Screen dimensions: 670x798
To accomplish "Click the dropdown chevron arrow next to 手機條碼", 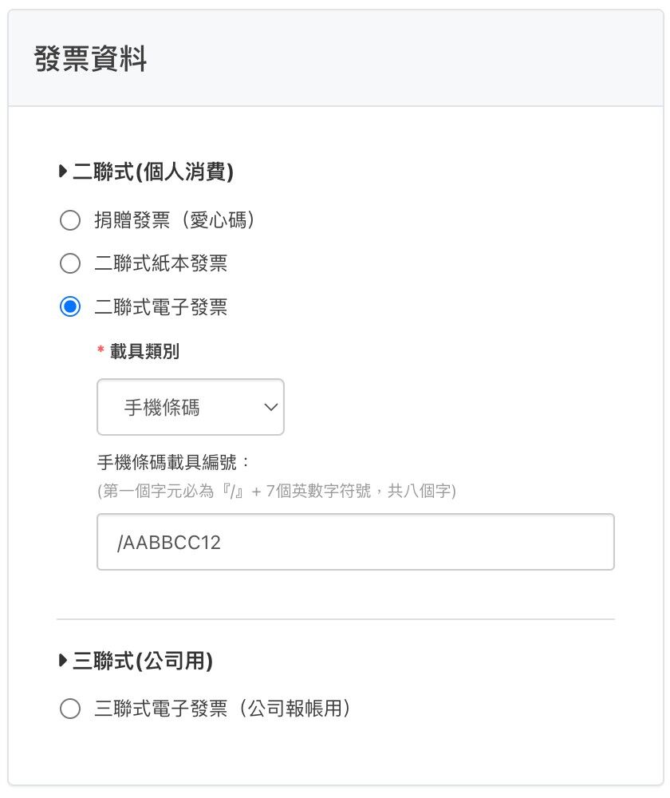I will click(x=270, y=408).
